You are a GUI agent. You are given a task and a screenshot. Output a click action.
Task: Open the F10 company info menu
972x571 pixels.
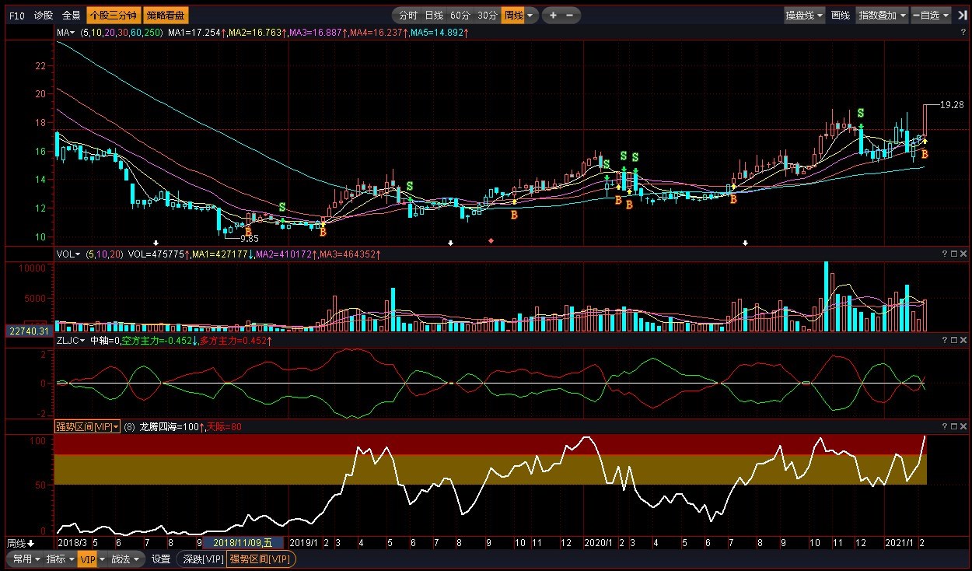18,15
